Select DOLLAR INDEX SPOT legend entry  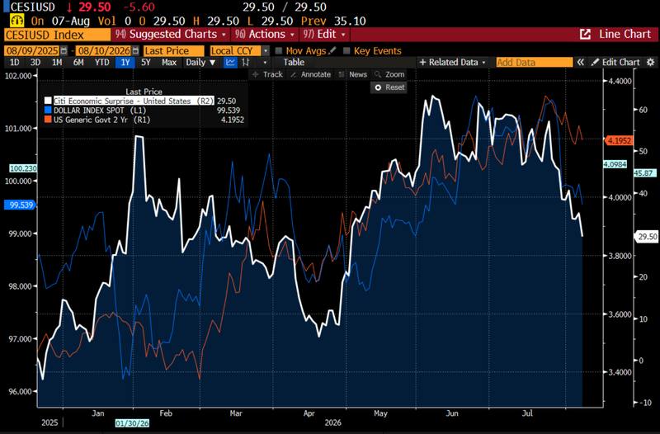point(100,111)
